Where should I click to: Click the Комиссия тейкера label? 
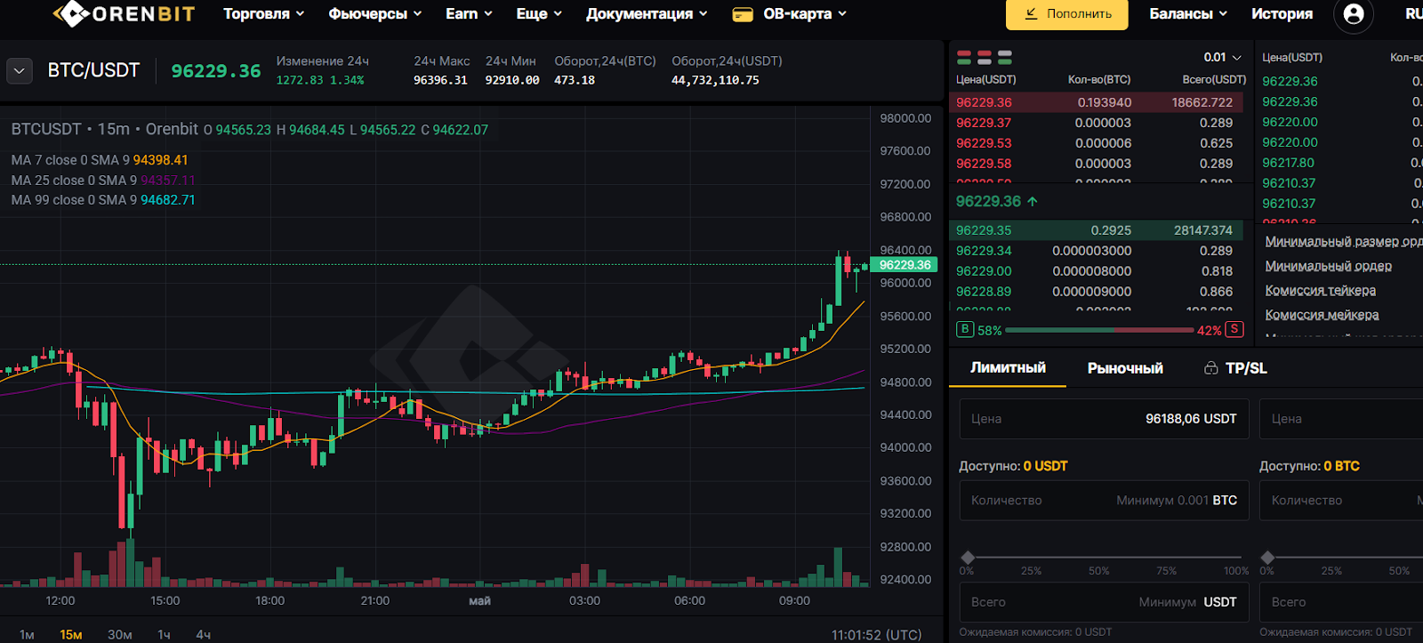[x=1321, y=291]
